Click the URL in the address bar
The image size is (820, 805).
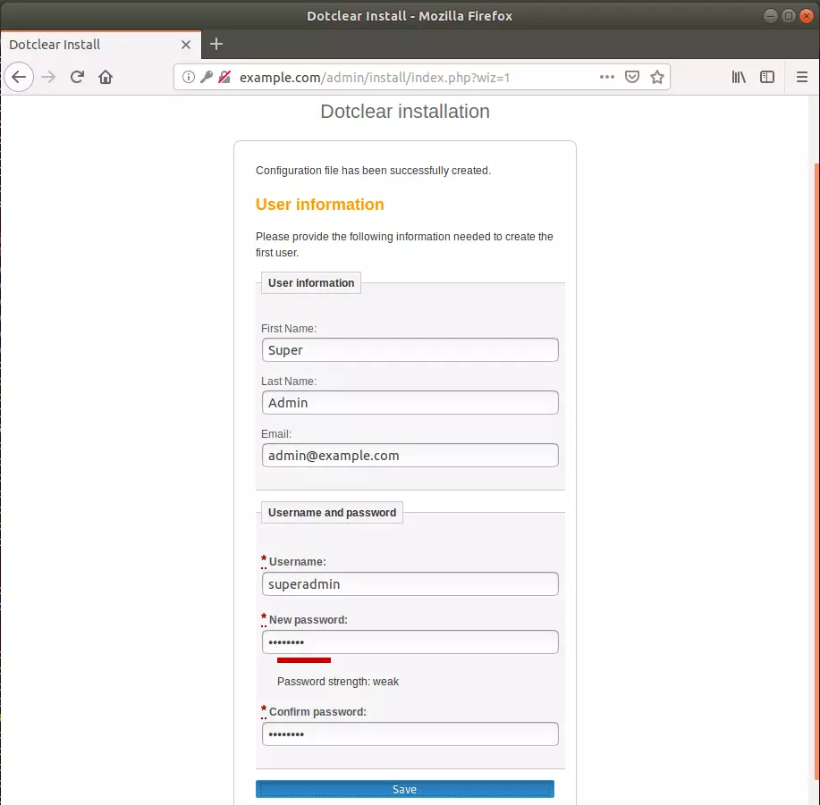pyautogui.click(x=375, y=78)
